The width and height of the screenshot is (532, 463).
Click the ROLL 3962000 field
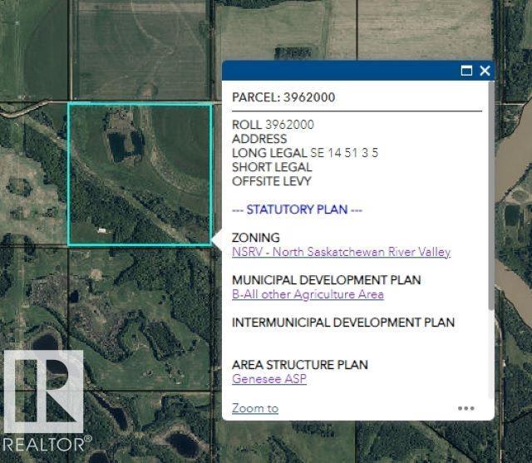[273, 125]
